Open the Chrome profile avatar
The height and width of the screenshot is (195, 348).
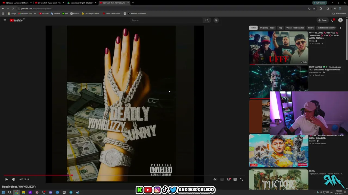[x=340, y=8]
